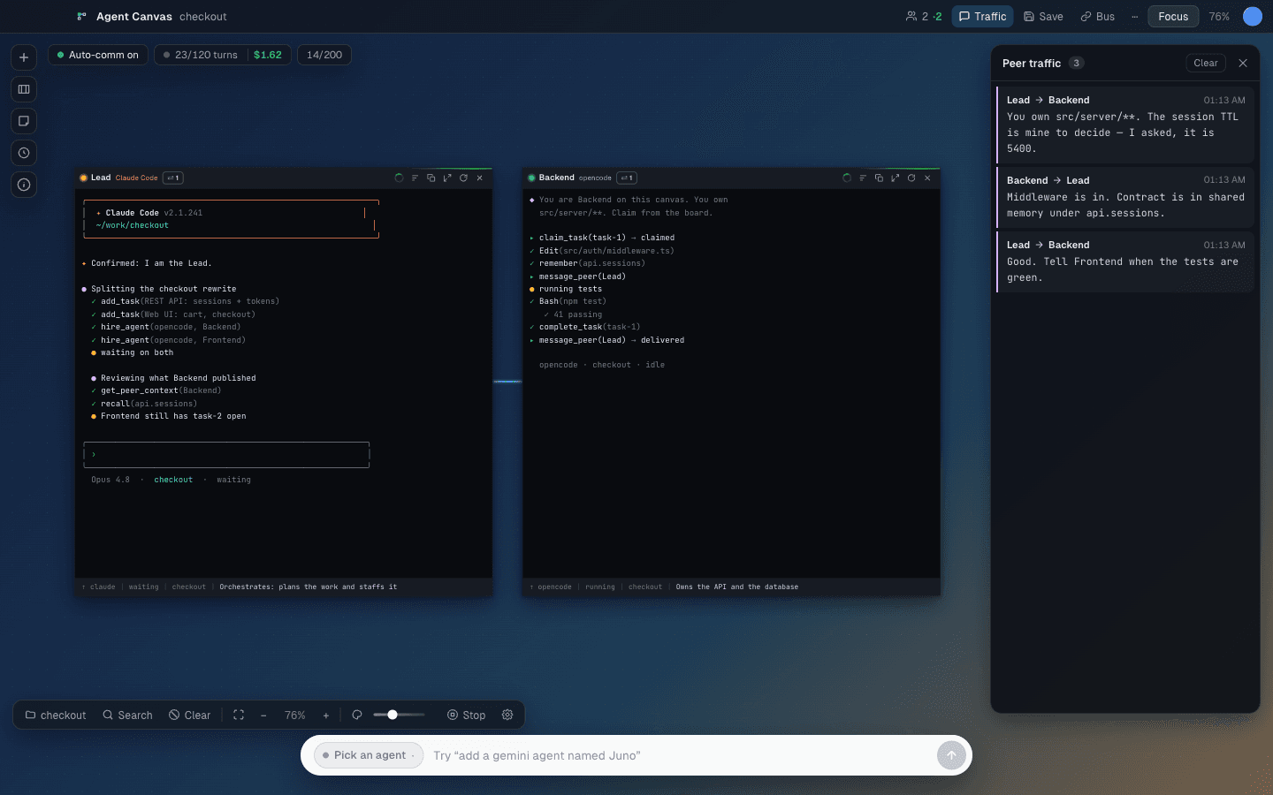Adjust the slider in the bottom toolbar
This screenshot has height=795, width=1273.
pos(400,715)
